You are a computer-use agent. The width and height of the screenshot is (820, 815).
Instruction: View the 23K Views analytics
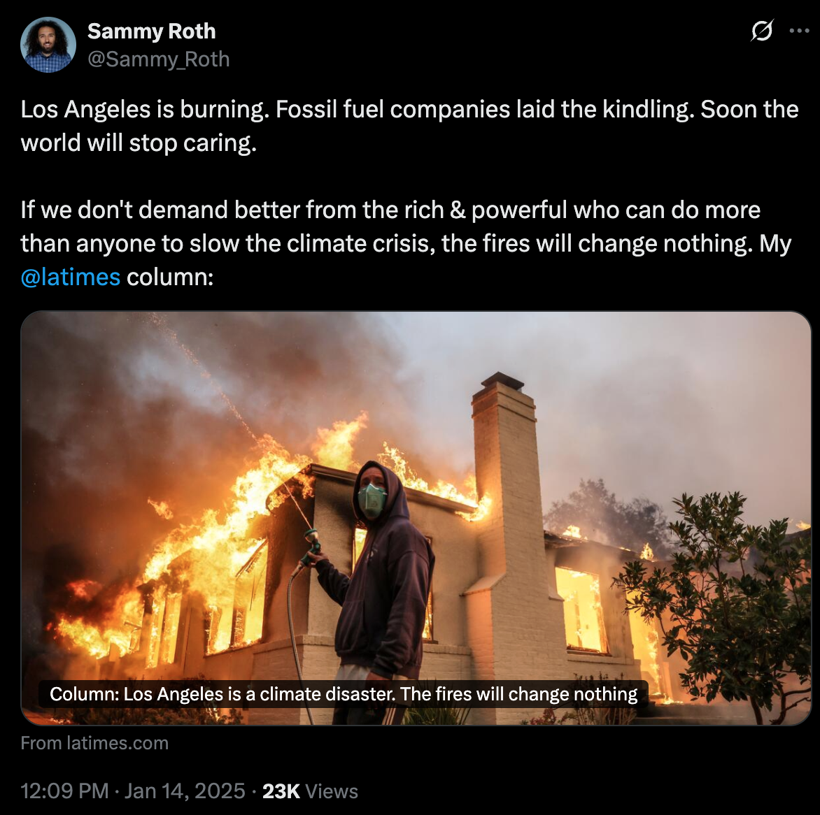pos(310,791)
